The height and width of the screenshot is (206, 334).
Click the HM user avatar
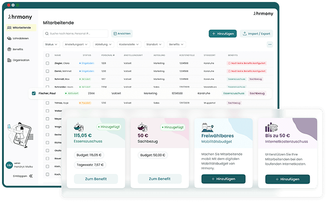(x=9, y=165)
